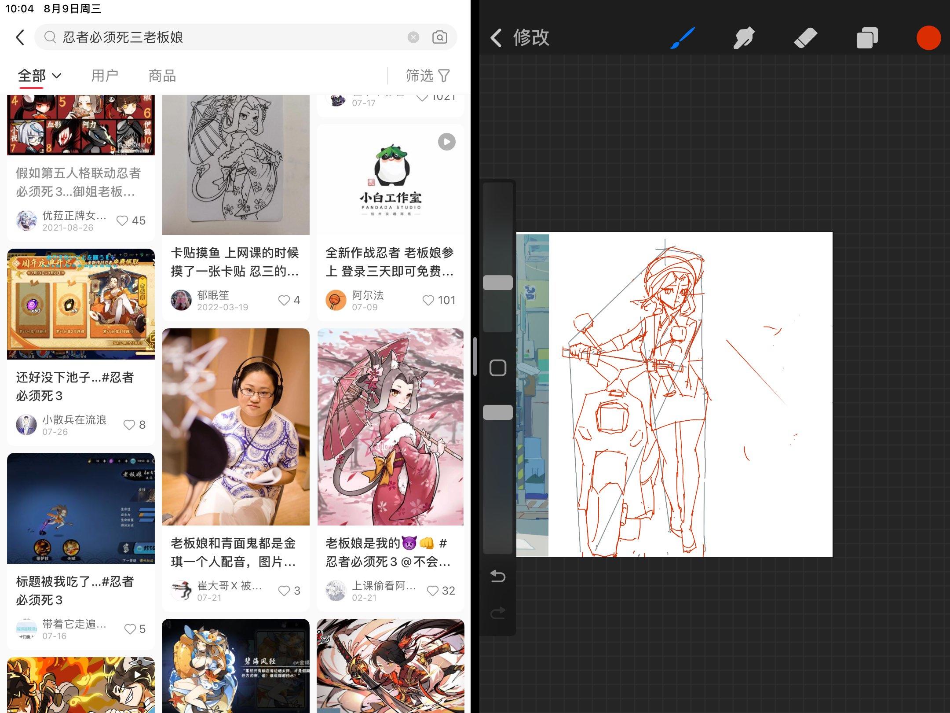The image size is (950, 713).
Task: Switch to the 商品 tab
Action: click(162, 76)
